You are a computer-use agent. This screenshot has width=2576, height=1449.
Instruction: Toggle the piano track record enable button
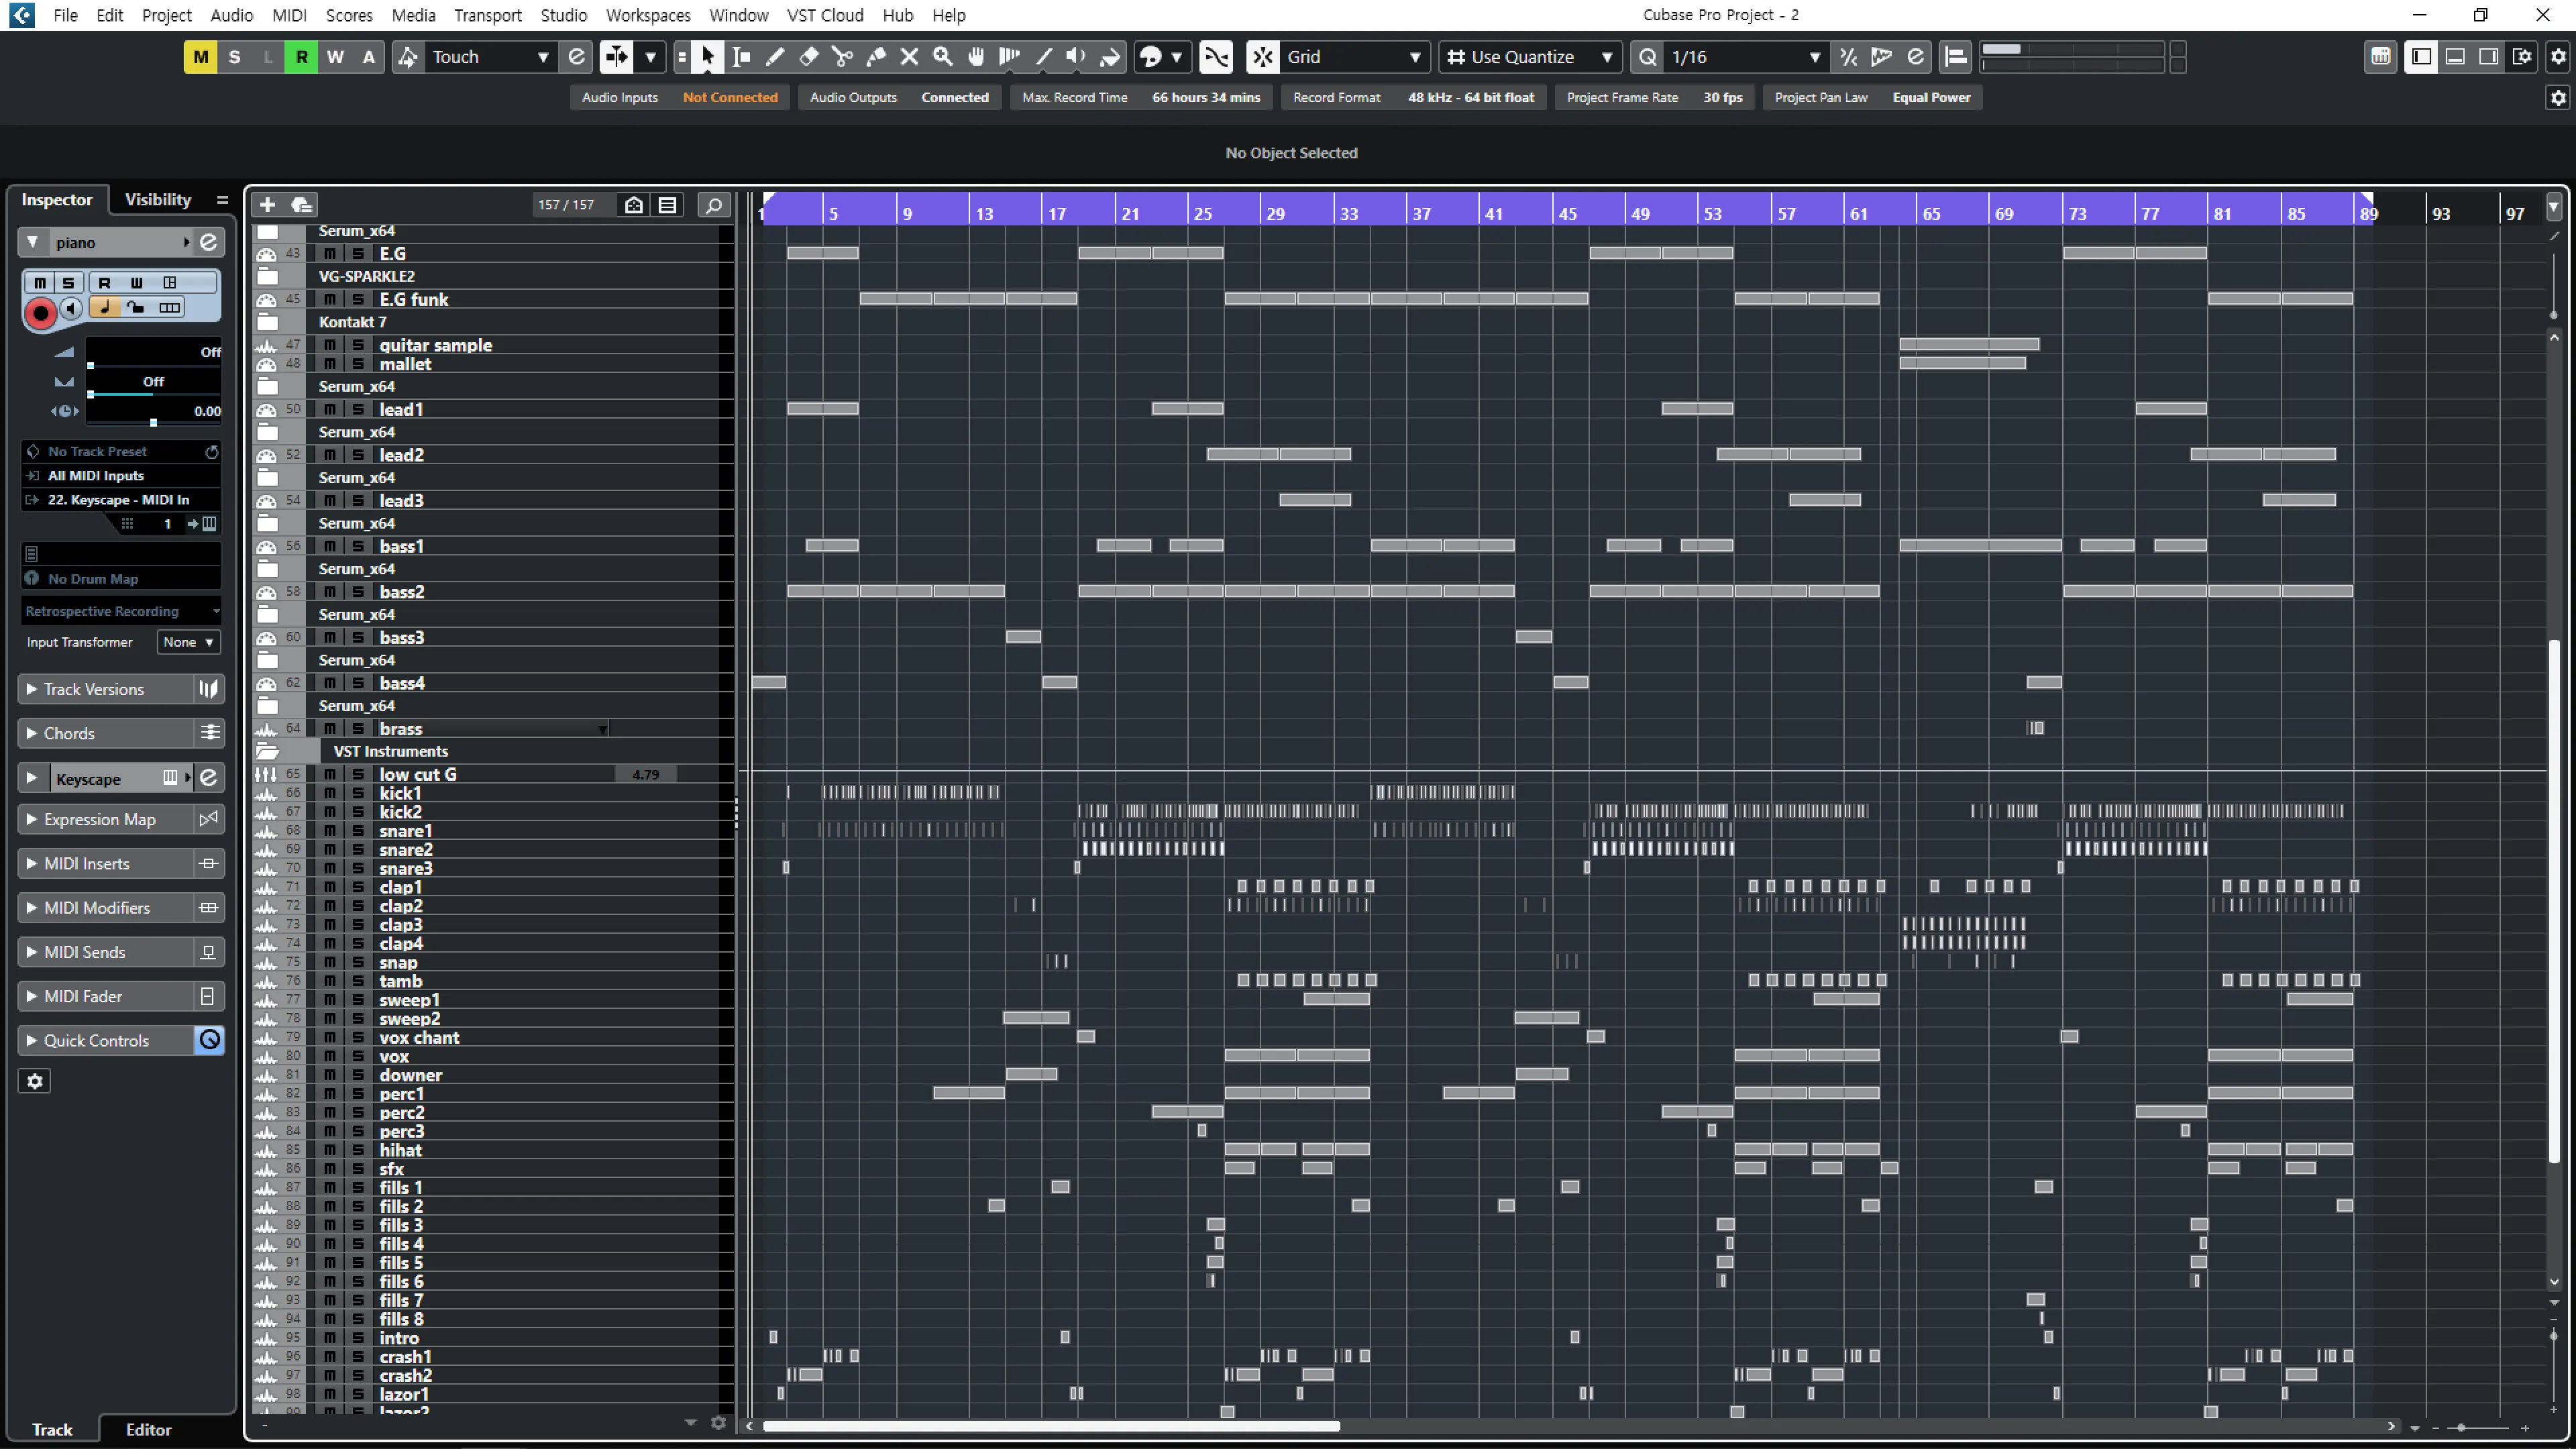pyautogui.click(x=40, y=313)
